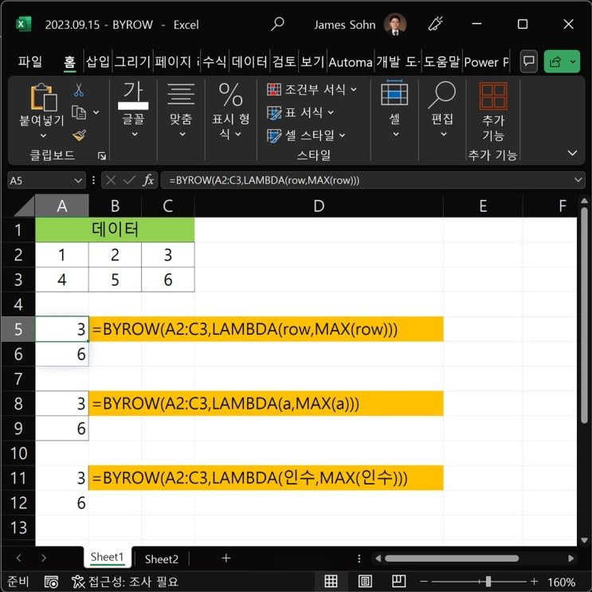Switch to the Sheet2 tab
Screen dimensions: 592x592
(161, 559)
